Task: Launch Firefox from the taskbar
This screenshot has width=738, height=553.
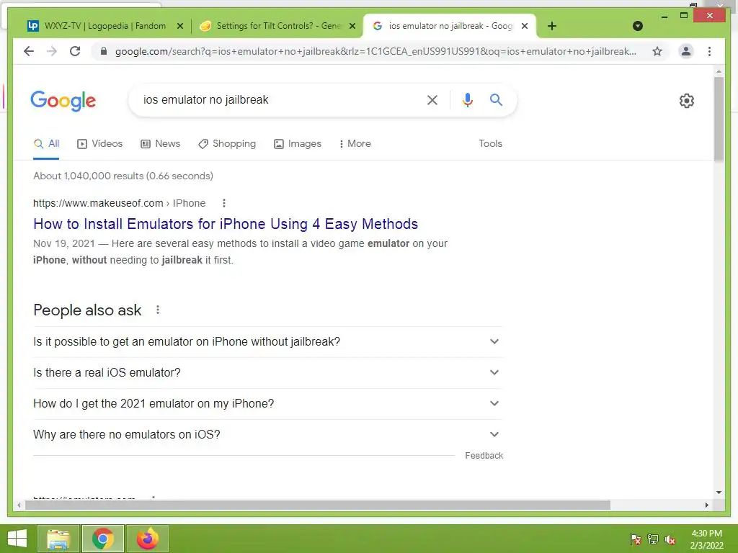Action: coord(147,539)
